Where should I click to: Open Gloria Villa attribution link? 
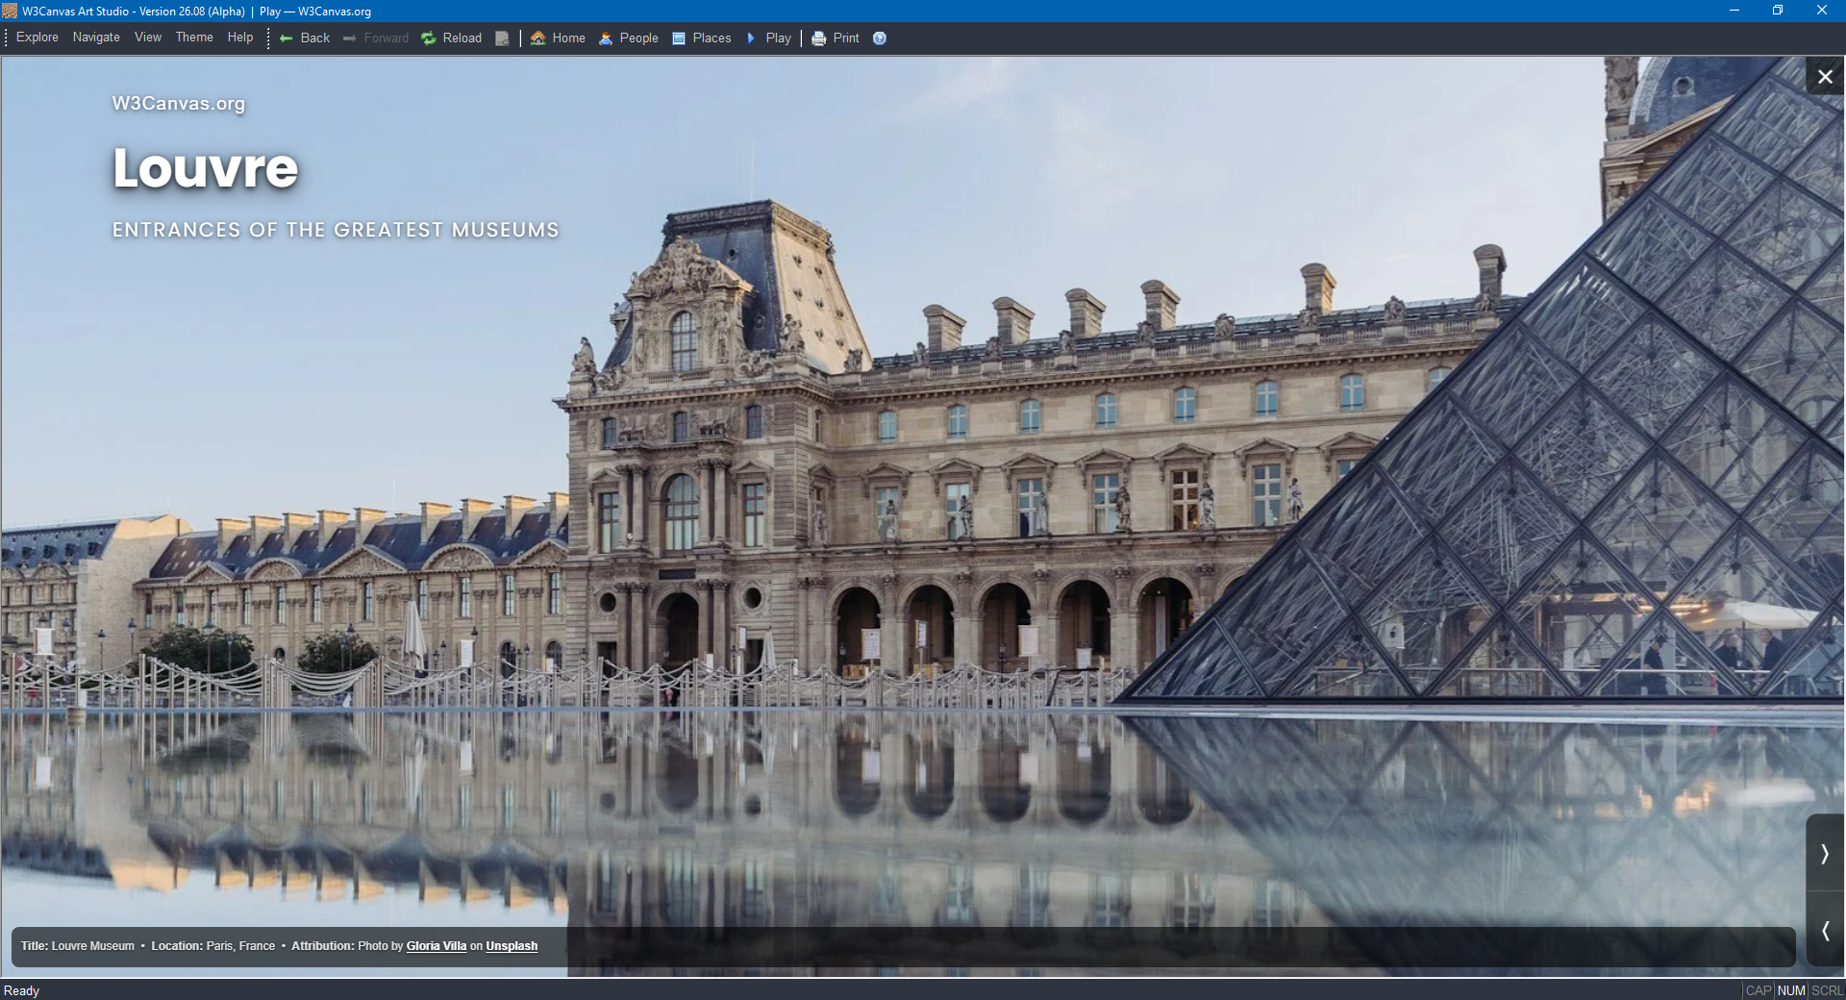[x=437, y=946]
